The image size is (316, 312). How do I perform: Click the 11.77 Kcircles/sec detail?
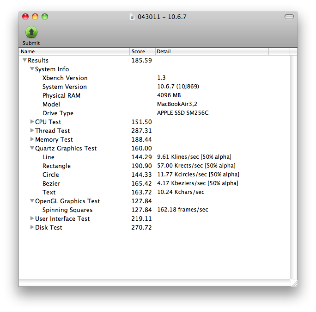(x=198, y=175)
